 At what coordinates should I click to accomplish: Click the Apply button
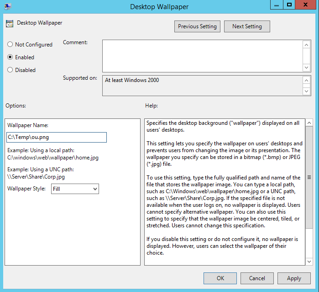pos(294,278)
